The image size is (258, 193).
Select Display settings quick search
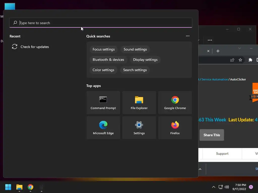145,60
